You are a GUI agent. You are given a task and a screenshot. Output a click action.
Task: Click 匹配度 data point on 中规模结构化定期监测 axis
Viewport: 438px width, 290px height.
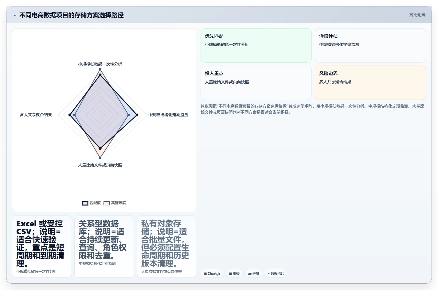[x=137, y=115]
